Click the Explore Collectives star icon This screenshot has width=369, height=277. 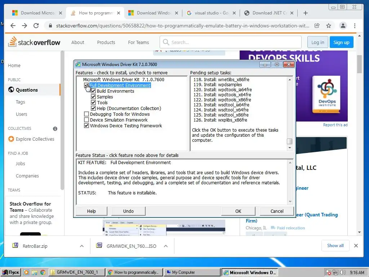click(11, 139)
